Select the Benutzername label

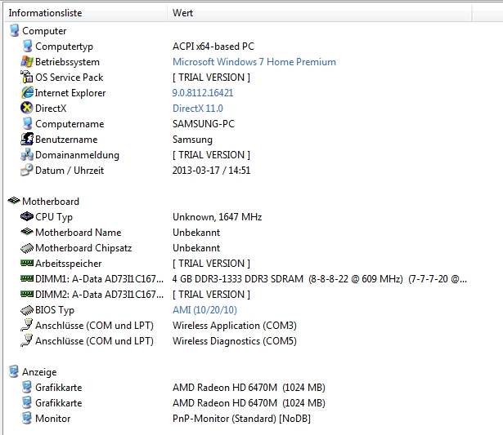click(66, 140)
